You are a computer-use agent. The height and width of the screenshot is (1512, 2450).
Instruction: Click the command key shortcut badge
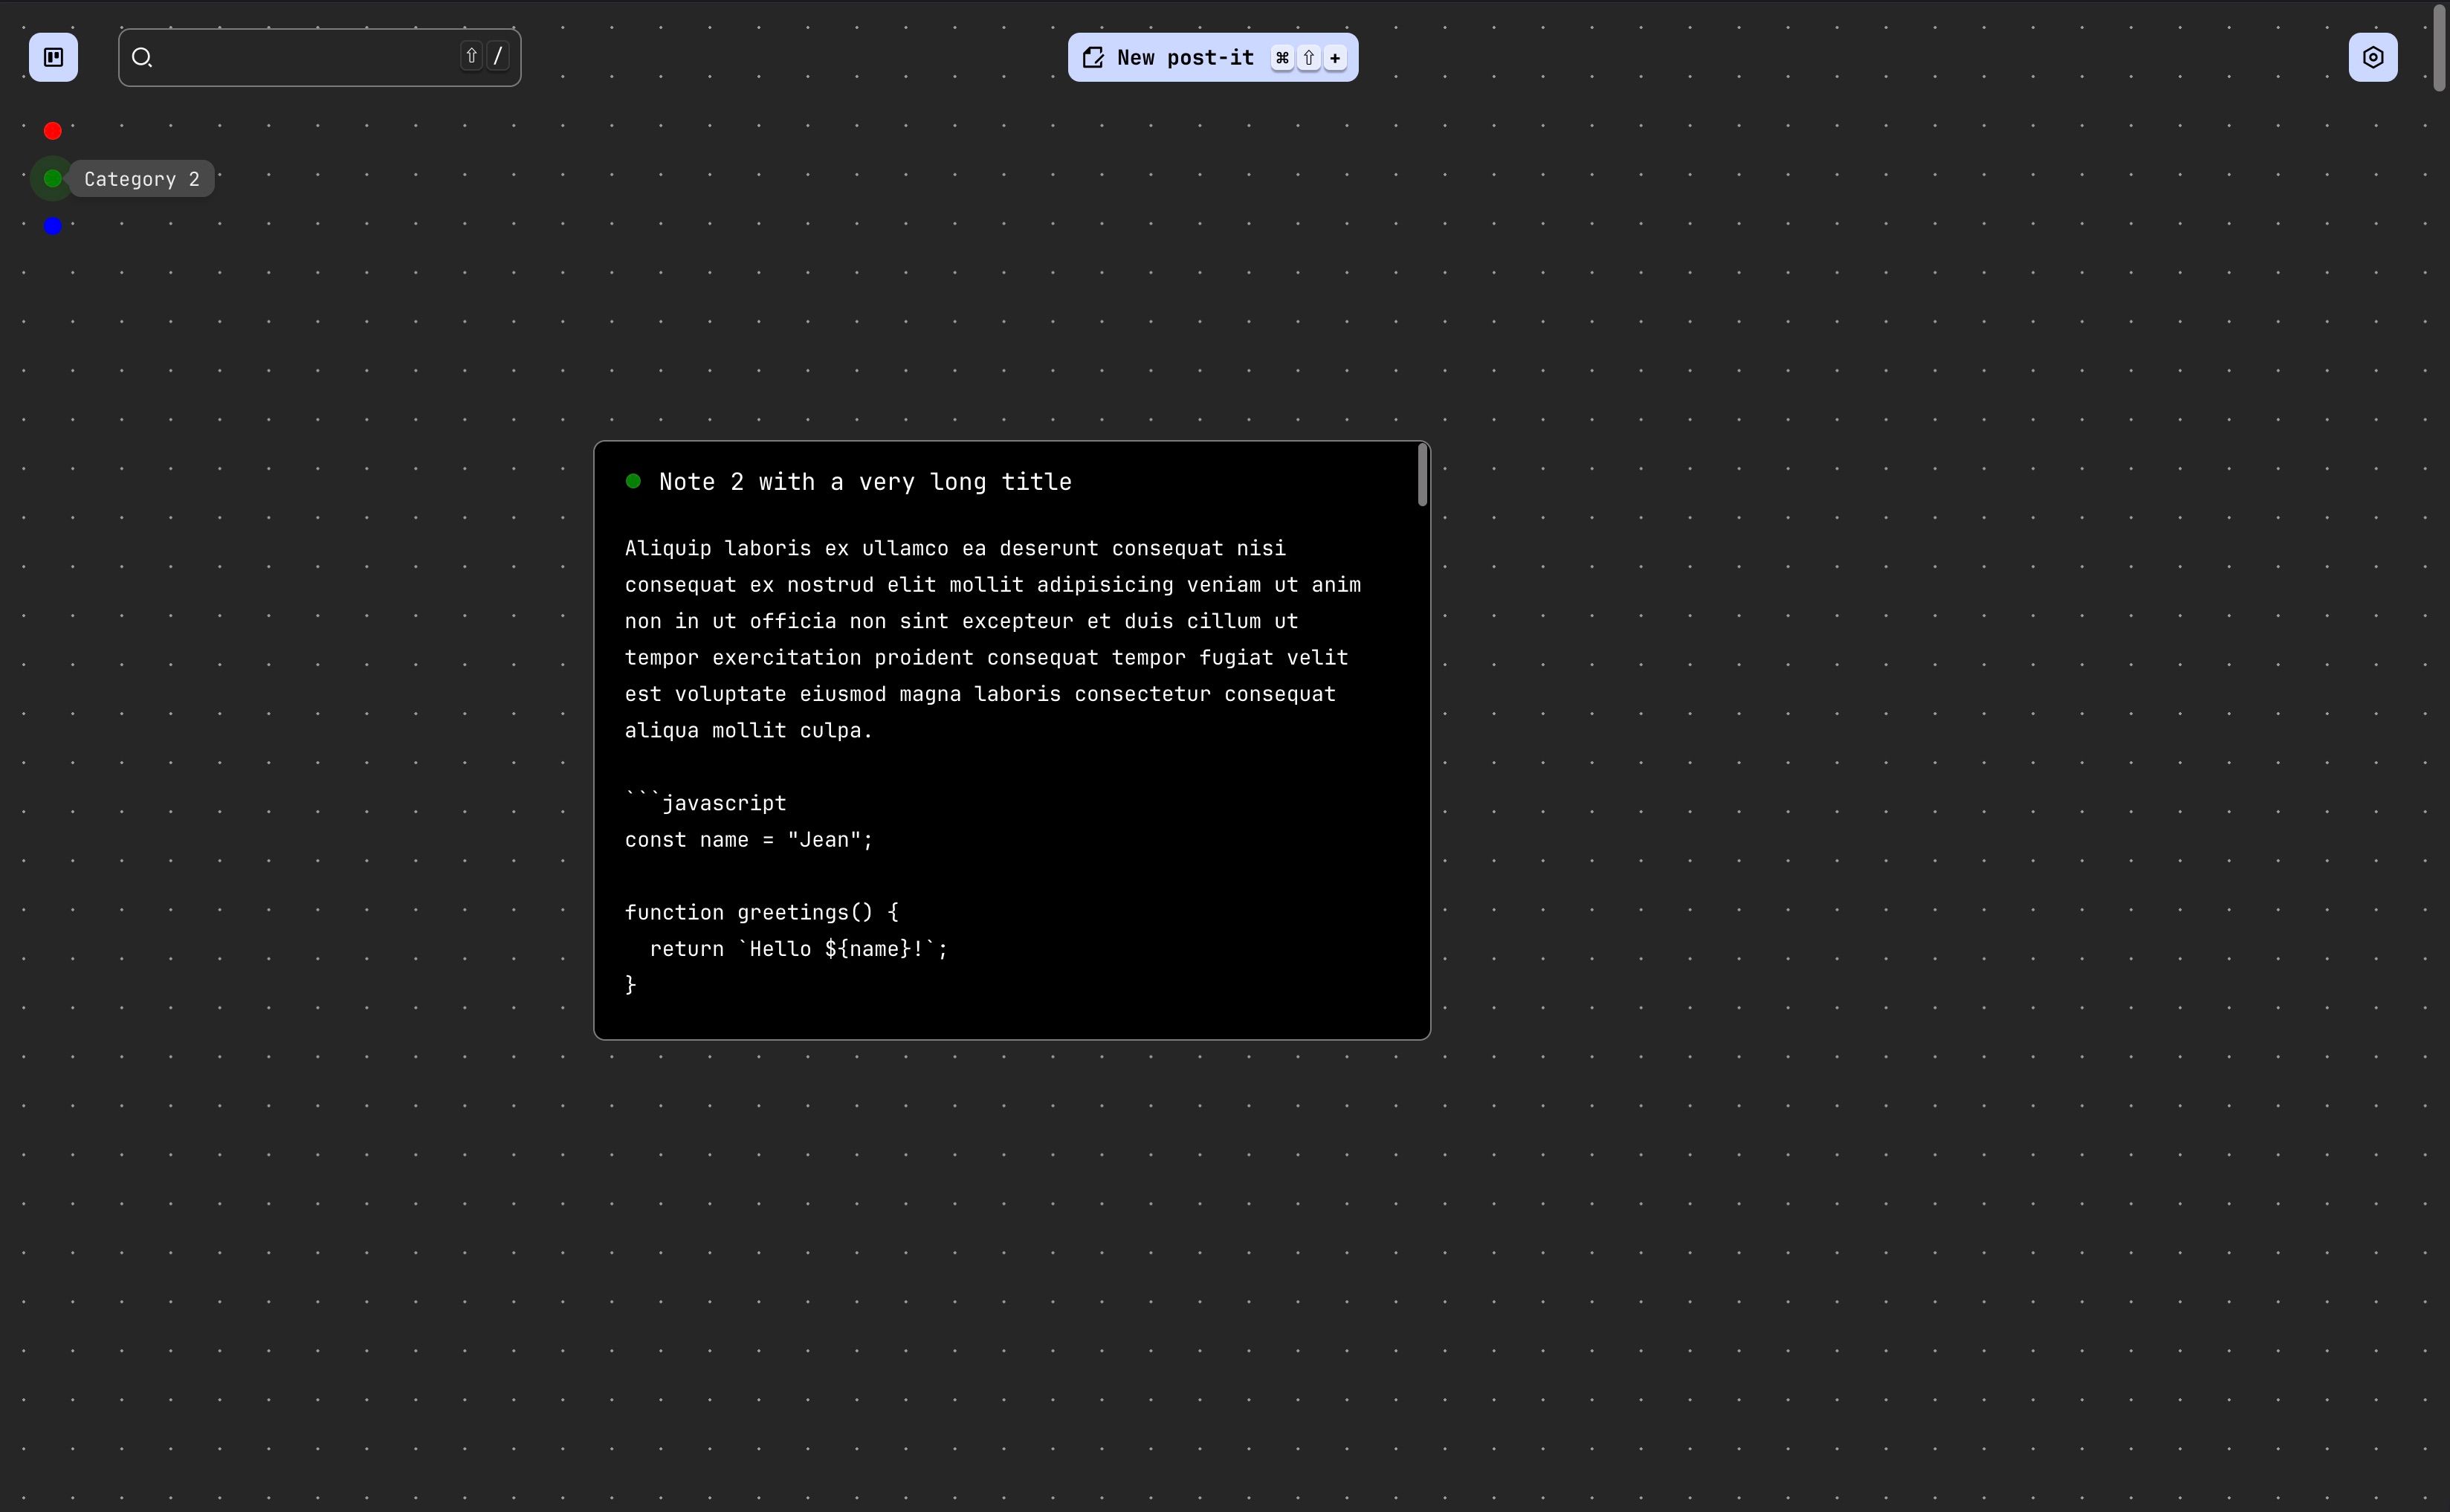[x=1281, y=58]
